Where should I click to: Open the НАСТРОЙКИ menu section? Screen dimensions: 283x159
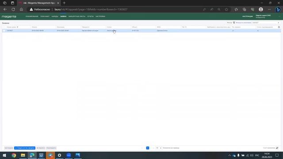coord(100,16)
